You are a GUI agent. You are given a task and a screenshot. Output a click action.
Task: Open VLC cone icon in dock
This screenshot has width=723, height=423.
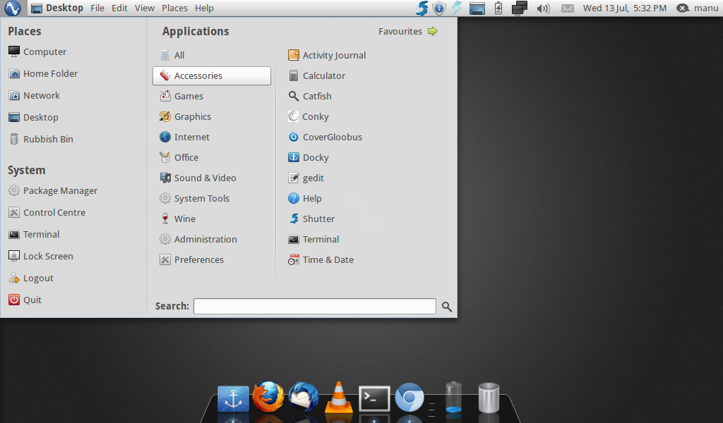coord(338,397)
